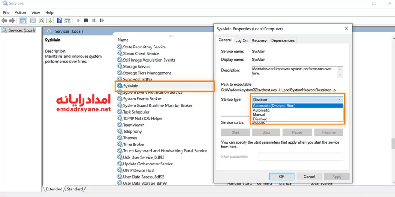Open the Dependencies tab
This screenshot has height=197, width=395.
click(283, 40)
